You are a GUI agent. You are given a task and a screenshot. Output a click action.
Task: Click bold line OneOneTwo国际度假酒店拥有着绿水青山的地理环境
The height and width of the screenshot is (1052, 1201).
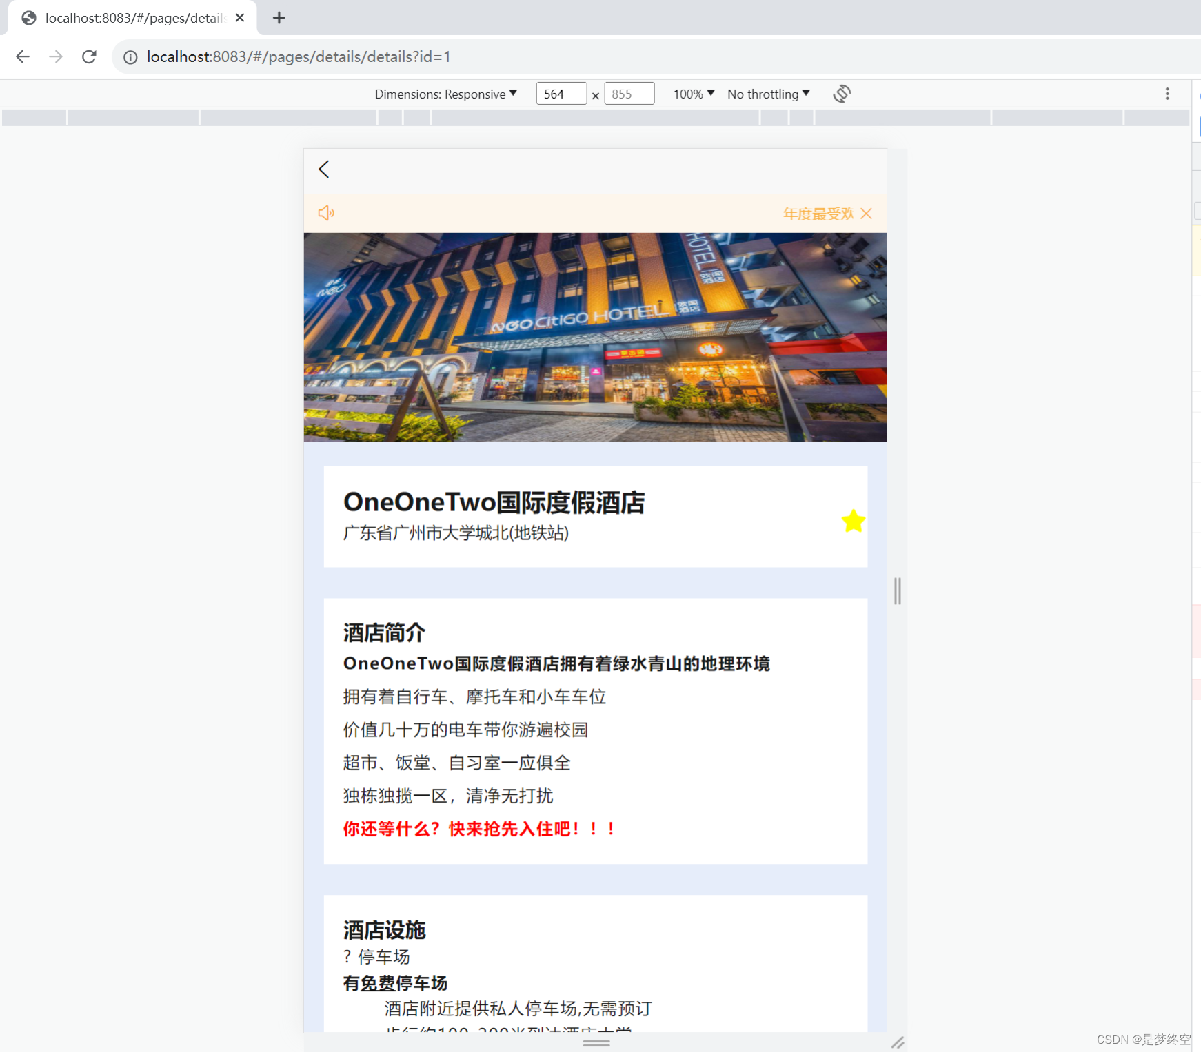(x=556, y=663)
